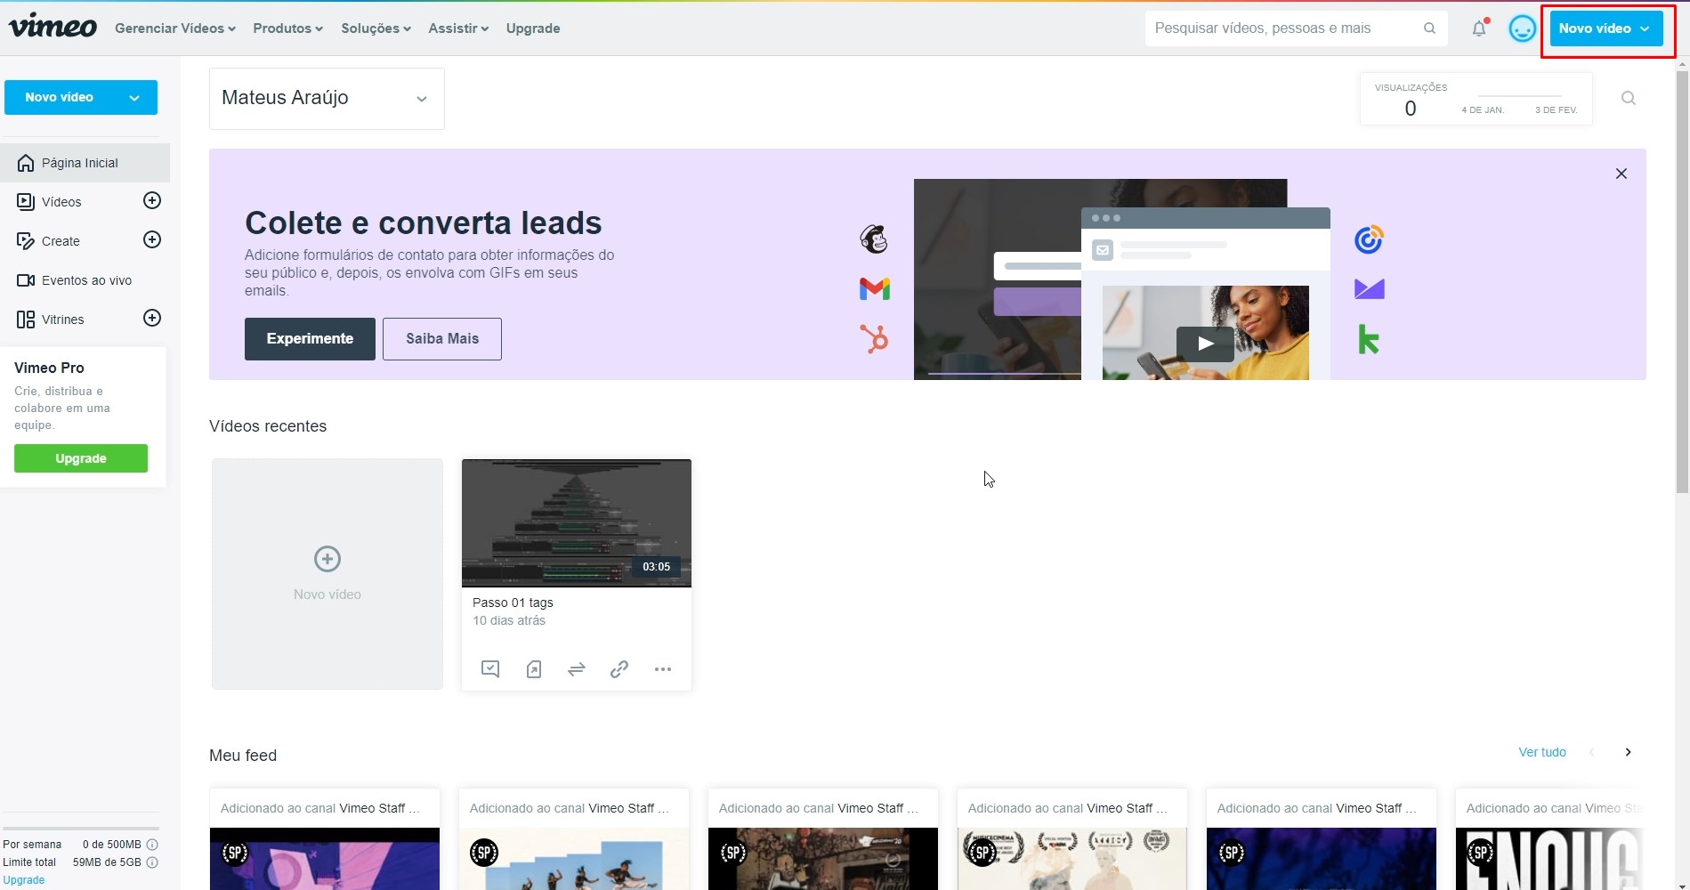This screenshot has width=1690, height=890.
Task: Open the Upgrade item in the top navigation
Action: pyautogui.click(x=533, y=28)
